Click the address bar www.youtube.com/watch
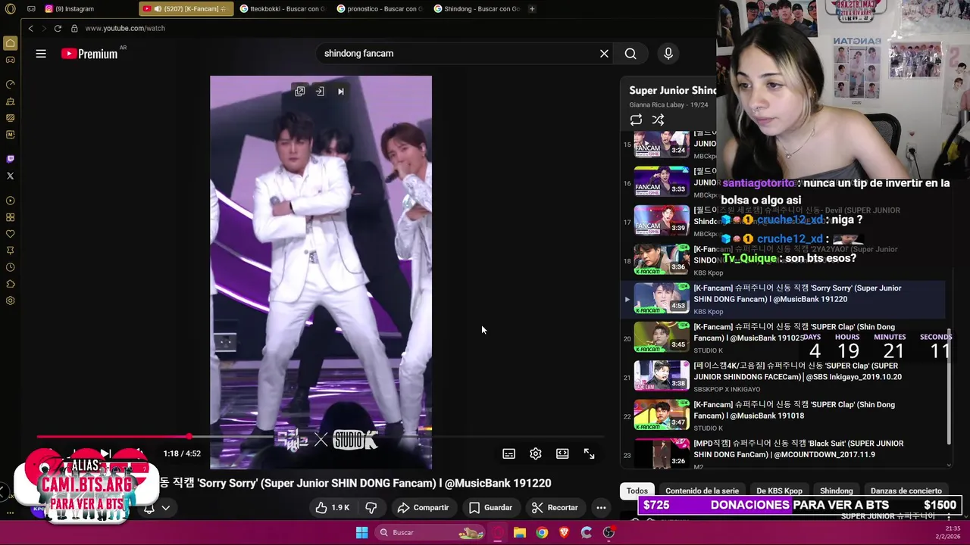Image resolution: width=970 pixels, height=545 pixels. 125,28
